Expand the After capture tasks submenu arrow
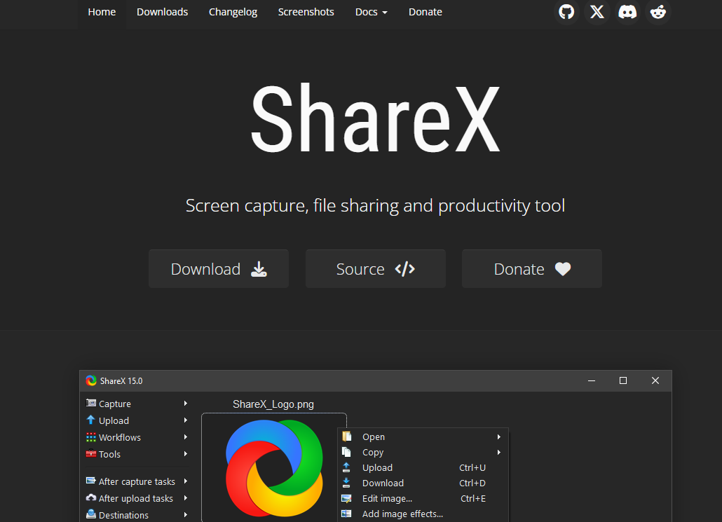The image size is (722, 522). (186, 481)
